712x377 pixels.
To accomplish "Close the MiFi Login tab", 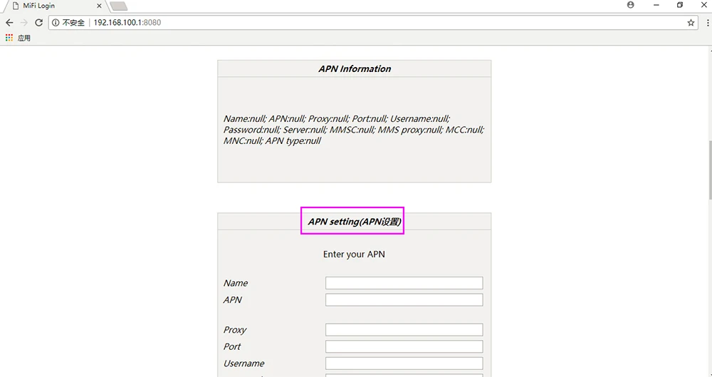I will point(99,6).
